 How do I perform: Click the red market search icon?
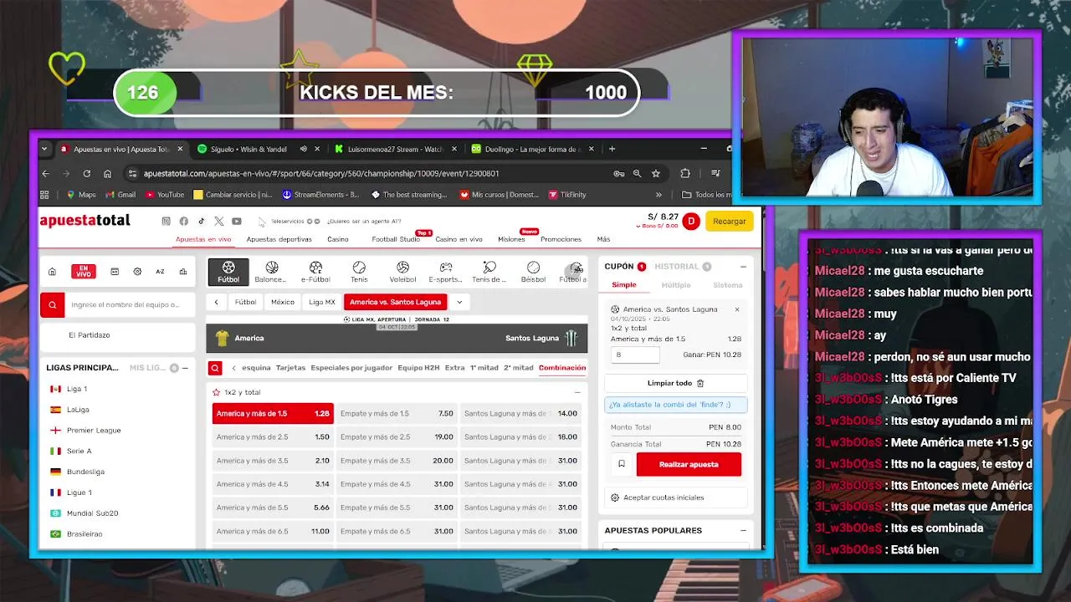pyautogui.click(x=215, y=368)
